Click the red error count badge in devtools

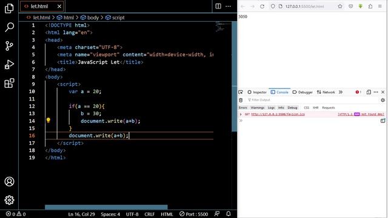[x=358, y=92]
